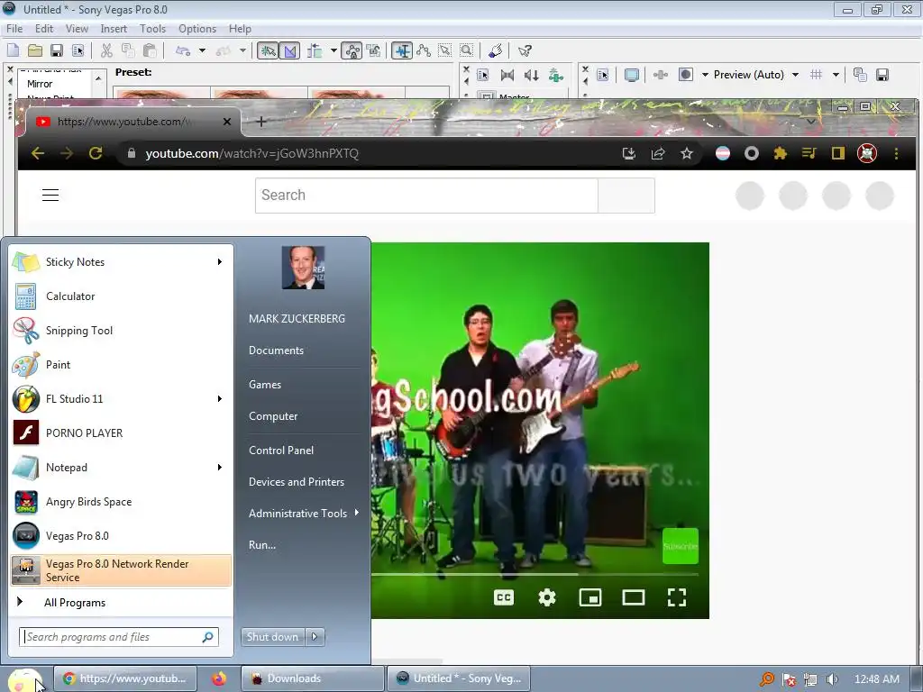Open the redo history dropdown arrow
This screenshot has width=923, height=692.
pos(242,50)
